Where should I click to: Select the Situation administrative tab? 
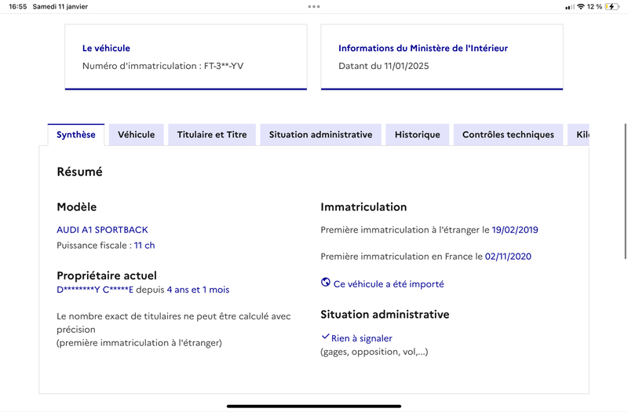coord(320,134)
